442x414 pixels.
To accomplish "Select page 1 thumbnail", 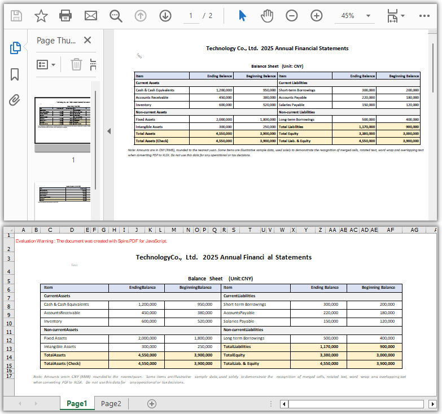I will pyautogui.click(x=63, y=121).
